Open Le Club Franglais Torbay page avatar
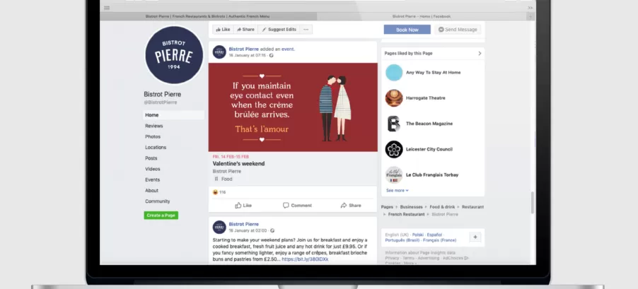Viewport: 638px width, 289px height. [x=394, y=175]
